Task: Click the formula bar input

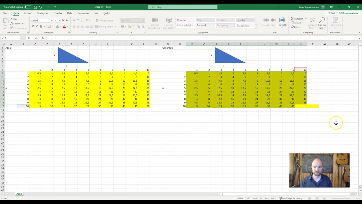Action: coord(202,38)
